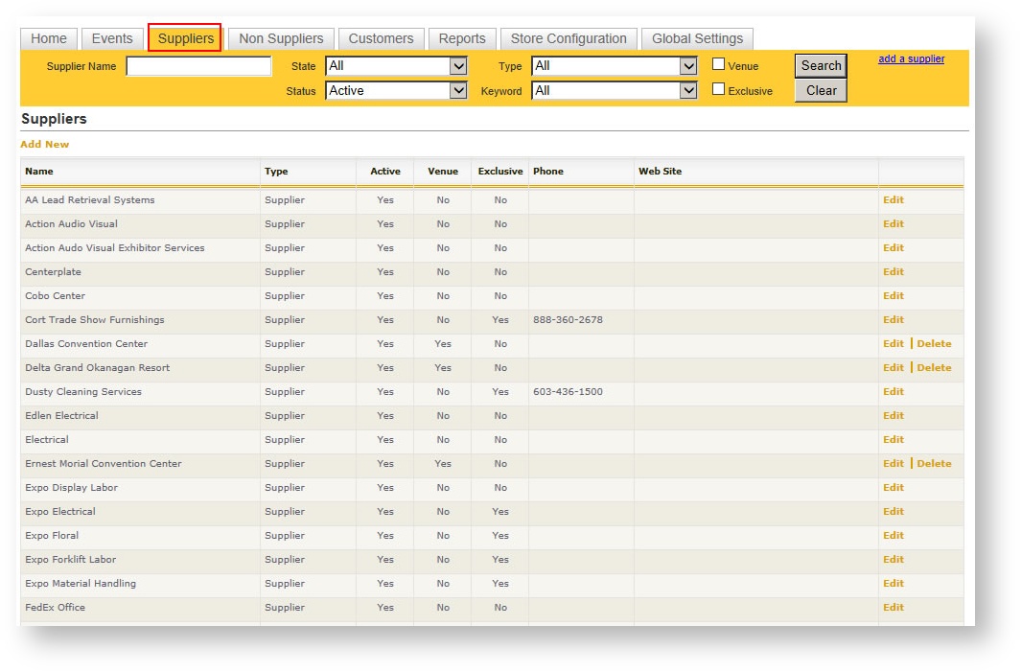This screenshot has height=672, width=1021.
Task: Expand the State dropdown
Action: pos(396,66)
